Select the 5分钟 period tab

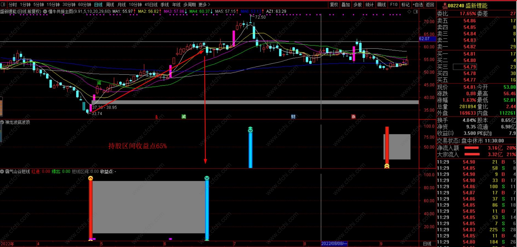[x=39, y=5]
